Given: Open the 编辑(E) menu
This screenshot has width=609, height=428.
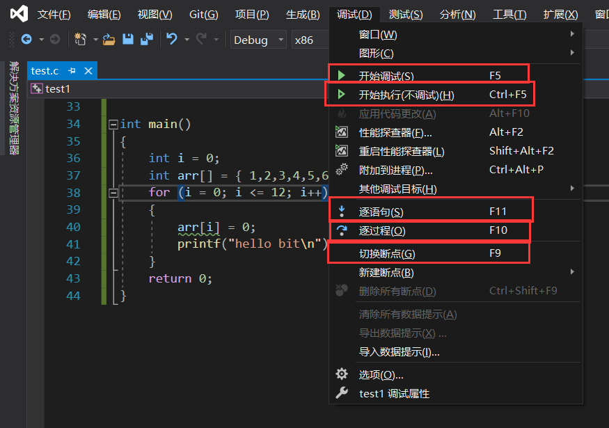Looking at the screenshot, I should pyautogui.click(x=104, y=15).
